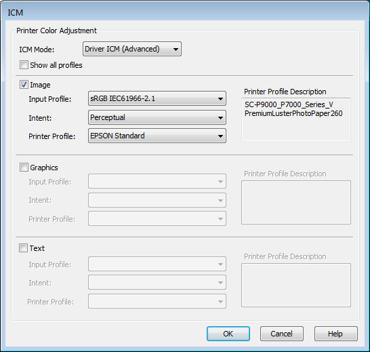370x352 pixels.
Task: Enable the Show all profiles checkbox
Action: click(24, 64)
